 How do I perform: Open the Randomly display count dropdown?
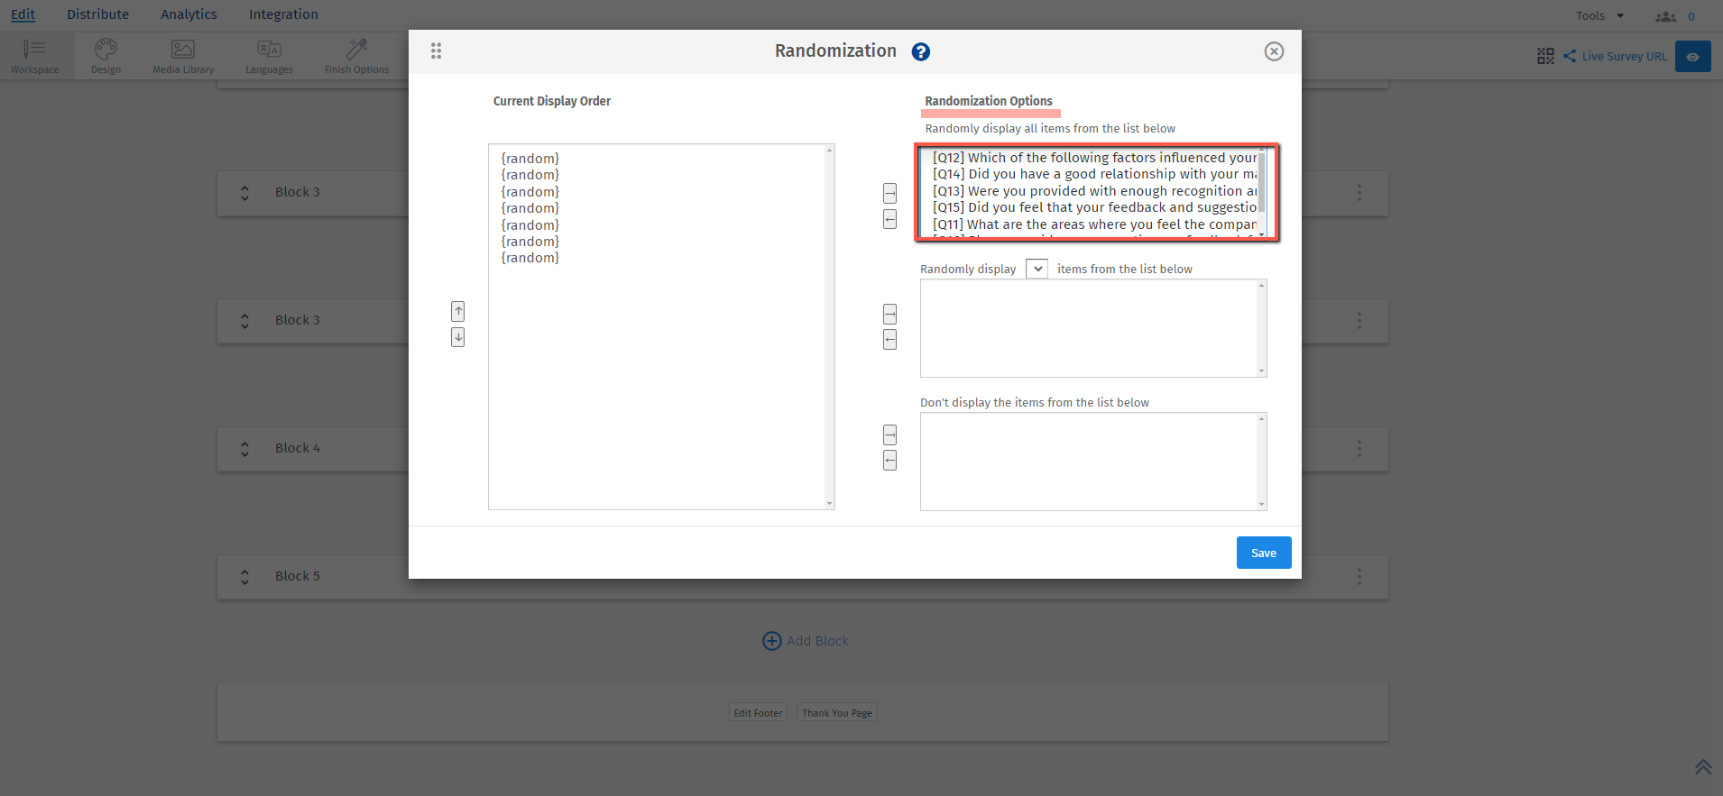coord(1037,269)
